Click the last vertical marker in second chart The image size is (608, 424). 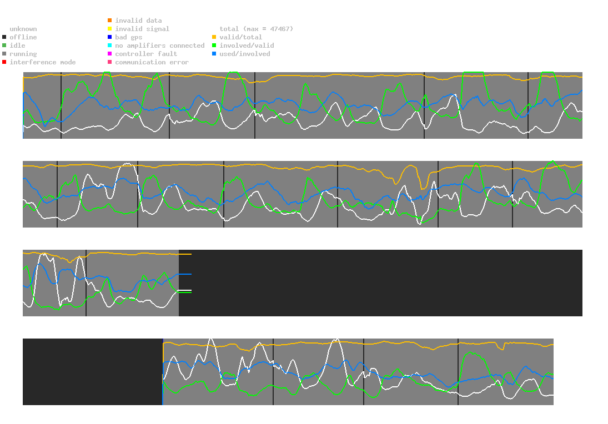coord(512,194)
